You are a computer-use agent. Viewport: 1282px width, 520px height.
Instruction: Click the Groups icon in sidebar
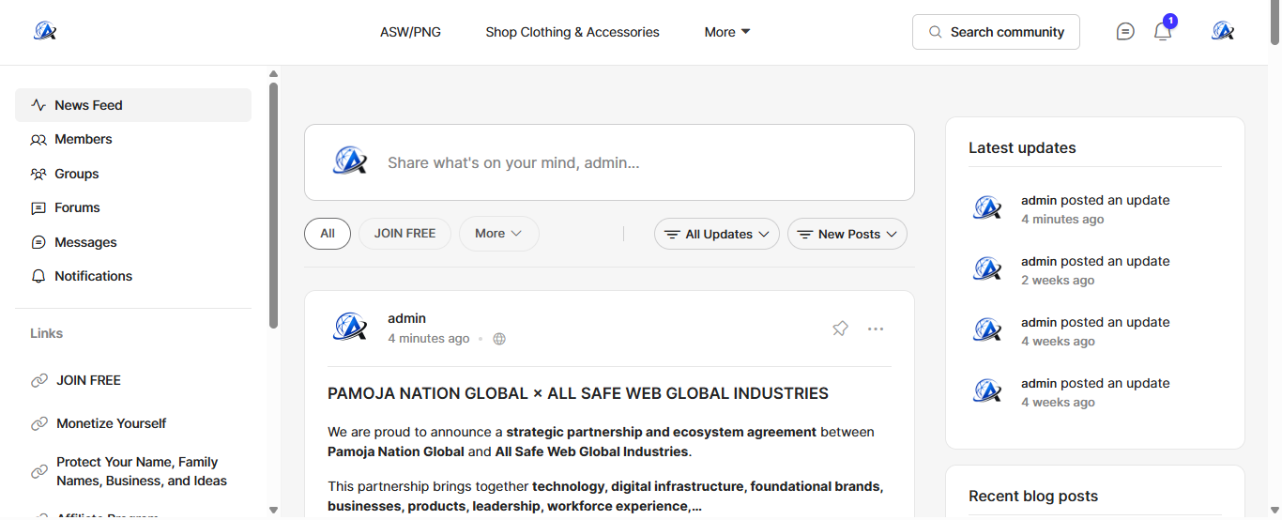coord(38,174)
